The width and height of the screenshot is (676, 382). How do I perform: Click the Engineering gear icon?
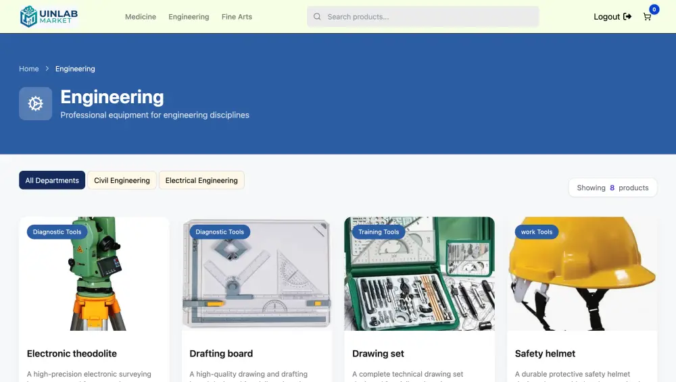pos(35,103)
